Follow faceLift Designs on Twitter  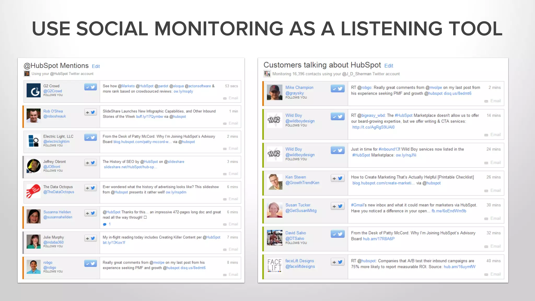click(338, 262)
